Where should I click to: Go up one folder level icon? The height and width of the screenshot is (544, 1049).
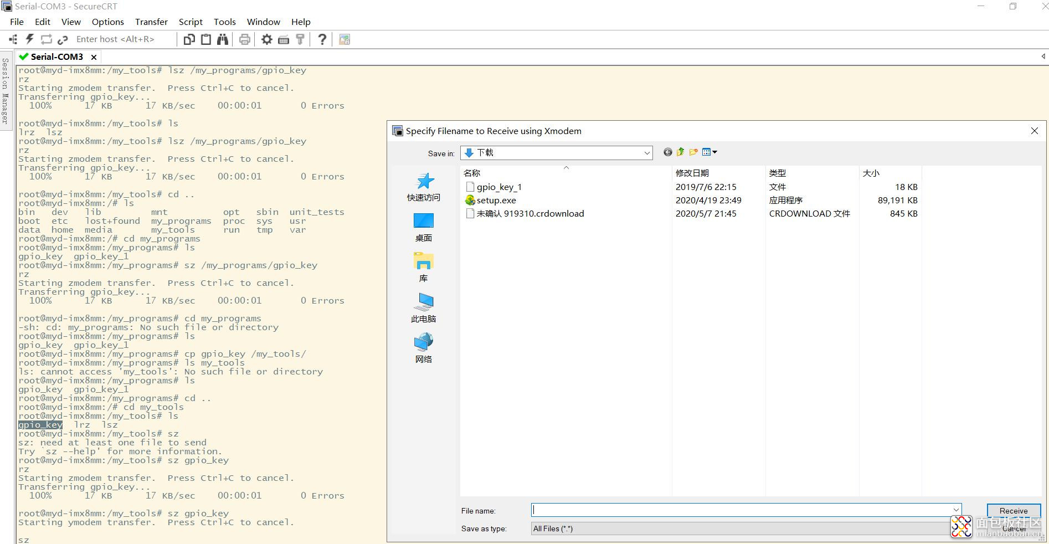coord(681,152)
